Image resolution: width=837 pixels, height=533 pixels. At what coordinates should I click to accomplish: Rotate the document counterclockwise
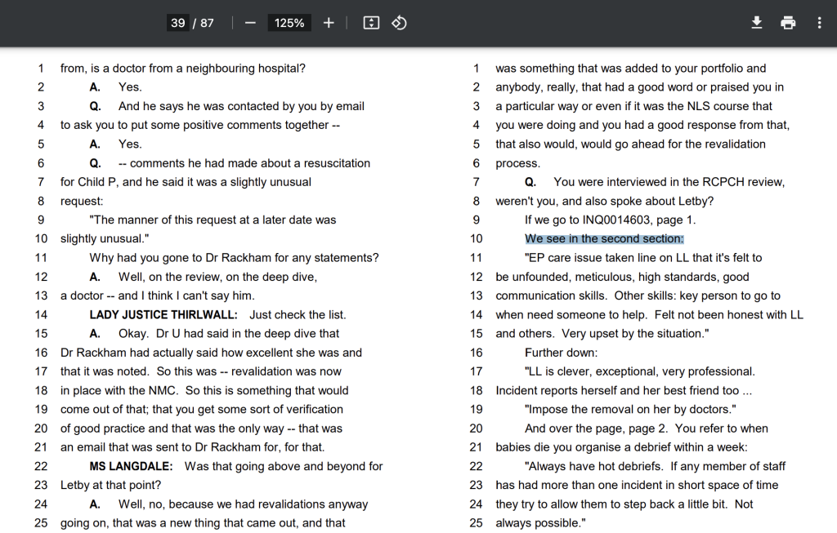pyautogui.click(x=399, y=23)
